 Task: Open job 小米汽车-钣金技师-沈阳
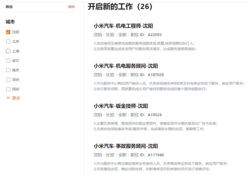click(x=121, y=106)
